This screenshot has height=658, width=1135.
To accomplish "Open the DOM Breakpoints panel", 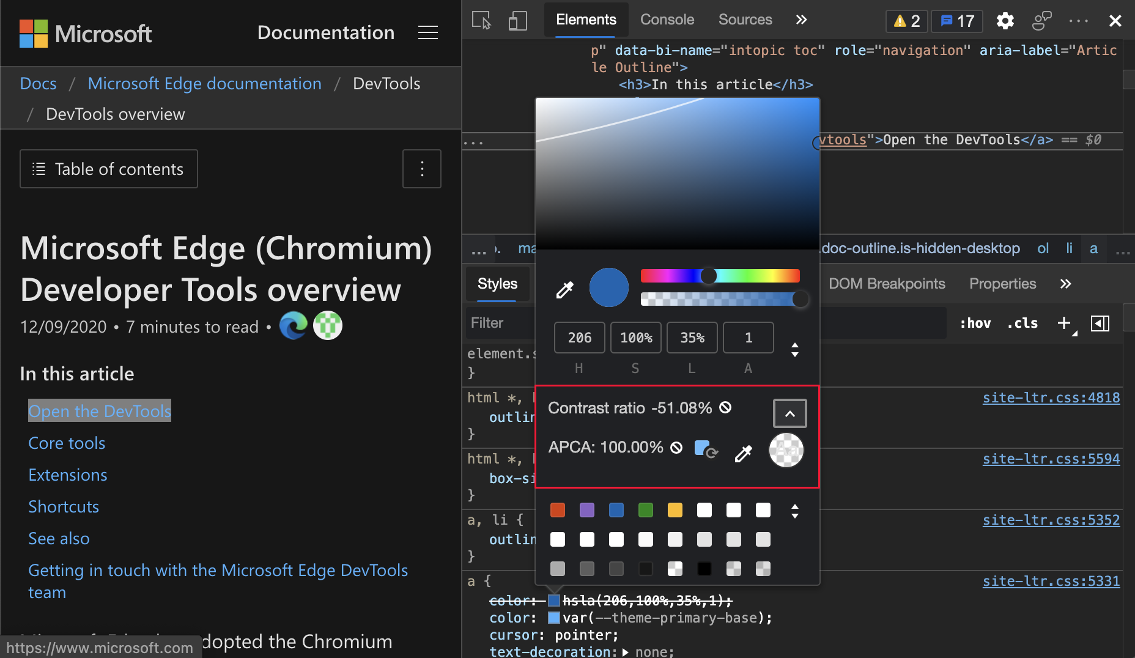I will [x=887, y=284].
